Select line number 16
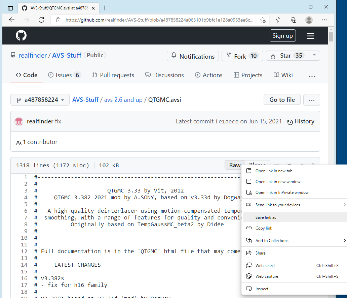The image size is (347, 298). pyautogui.click(x=24, y=278)
